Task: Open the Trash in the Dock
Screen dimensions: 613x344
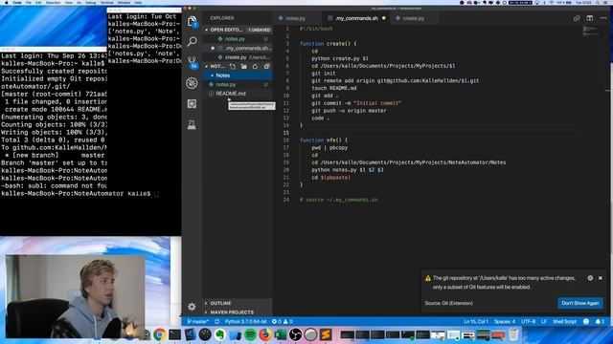Action: (x=513, y=334)
